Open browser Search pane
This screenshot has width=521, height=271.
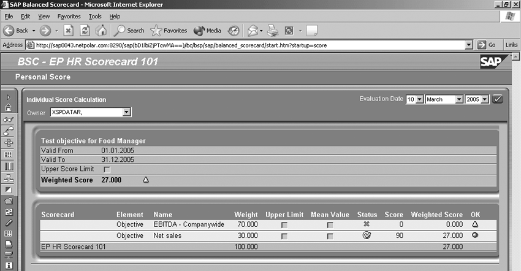129,31
